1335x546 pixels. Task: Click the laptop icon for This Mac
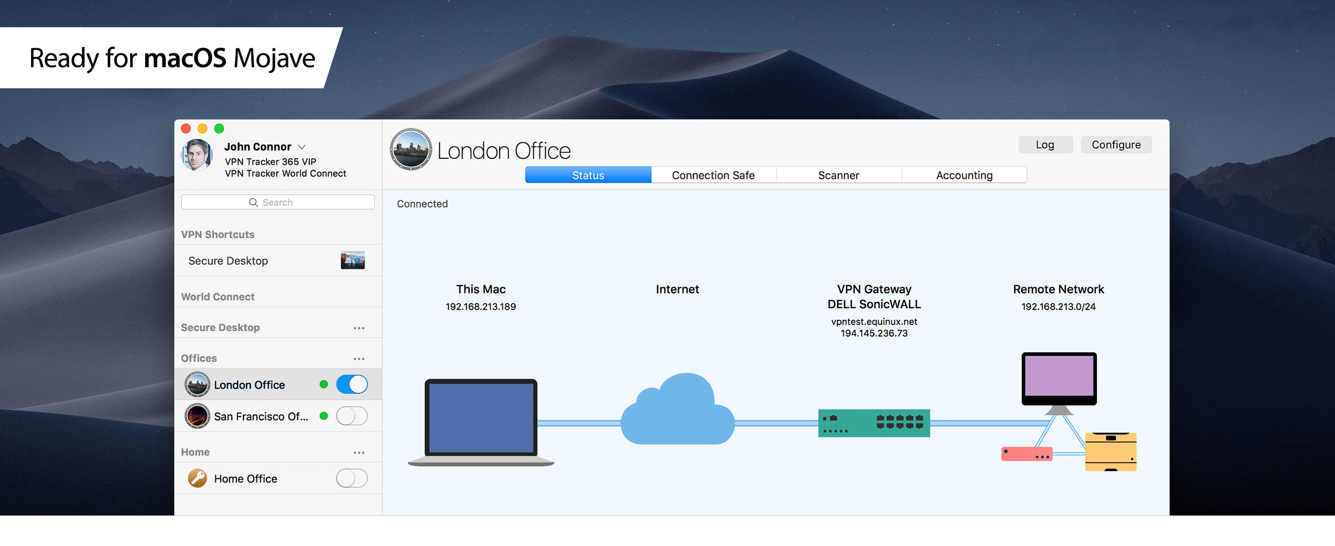[x=481, y=422]
